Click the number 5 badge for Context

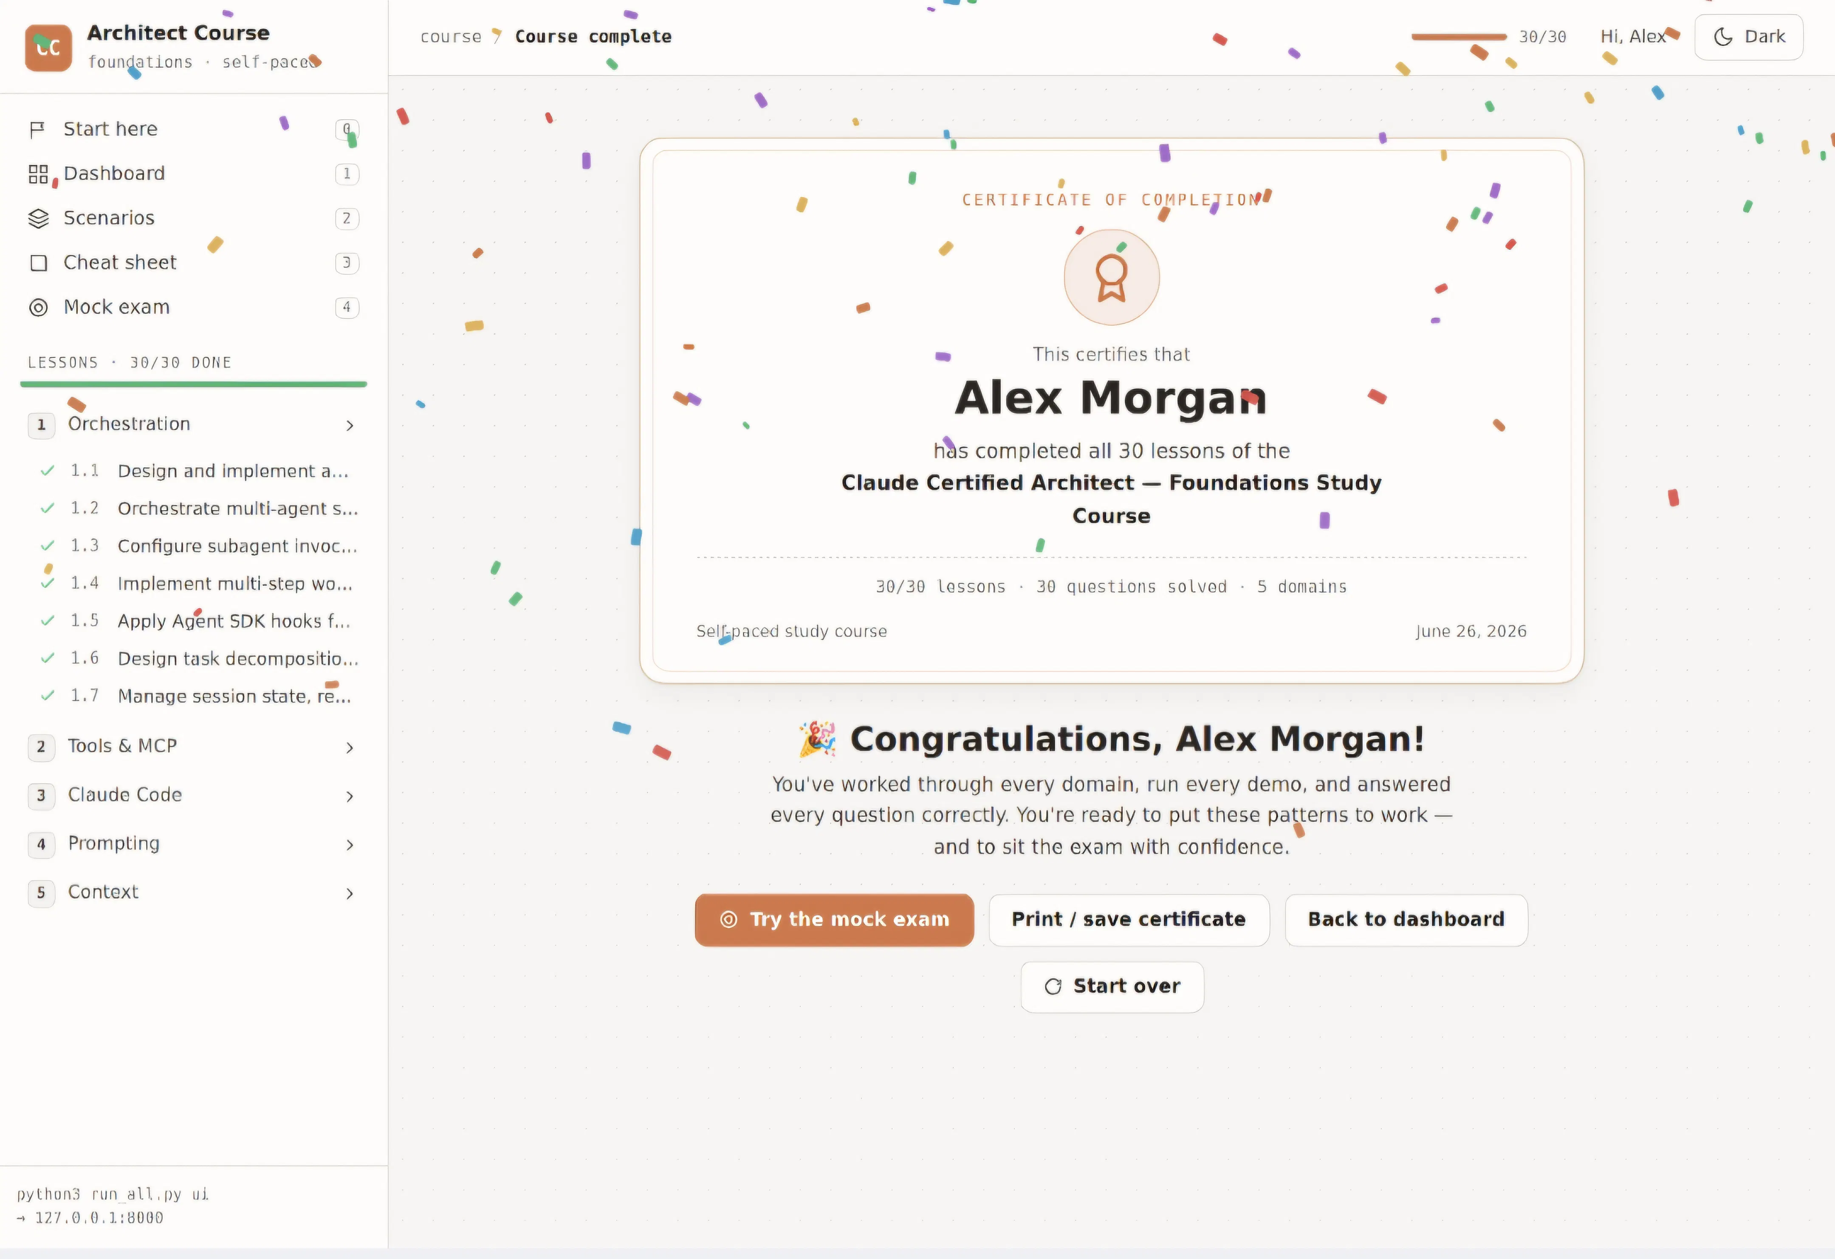[x=41, y=893]
